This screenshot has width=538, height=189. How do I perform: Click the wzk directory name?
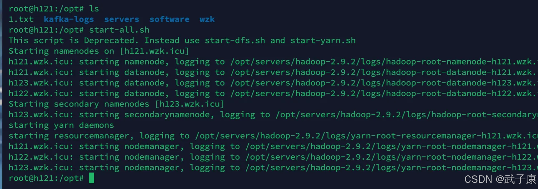coord(207,19)
